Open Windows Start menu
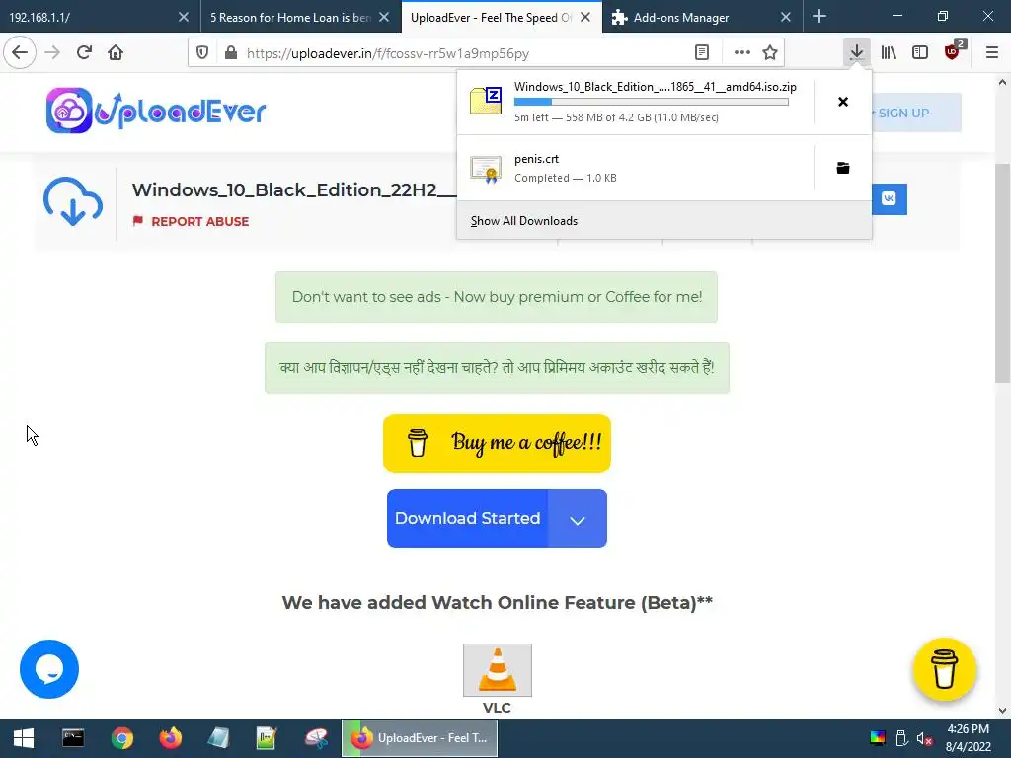This screenshot has height=758, width=1011. (24, 738)
